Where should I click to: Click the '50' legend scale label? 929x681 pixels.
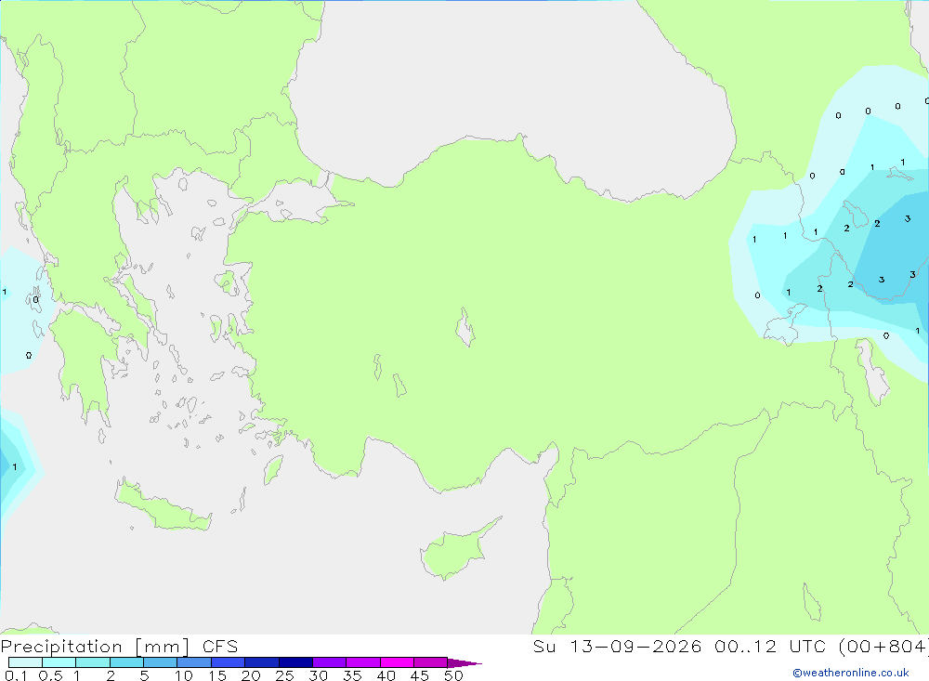tap(453, 675)
